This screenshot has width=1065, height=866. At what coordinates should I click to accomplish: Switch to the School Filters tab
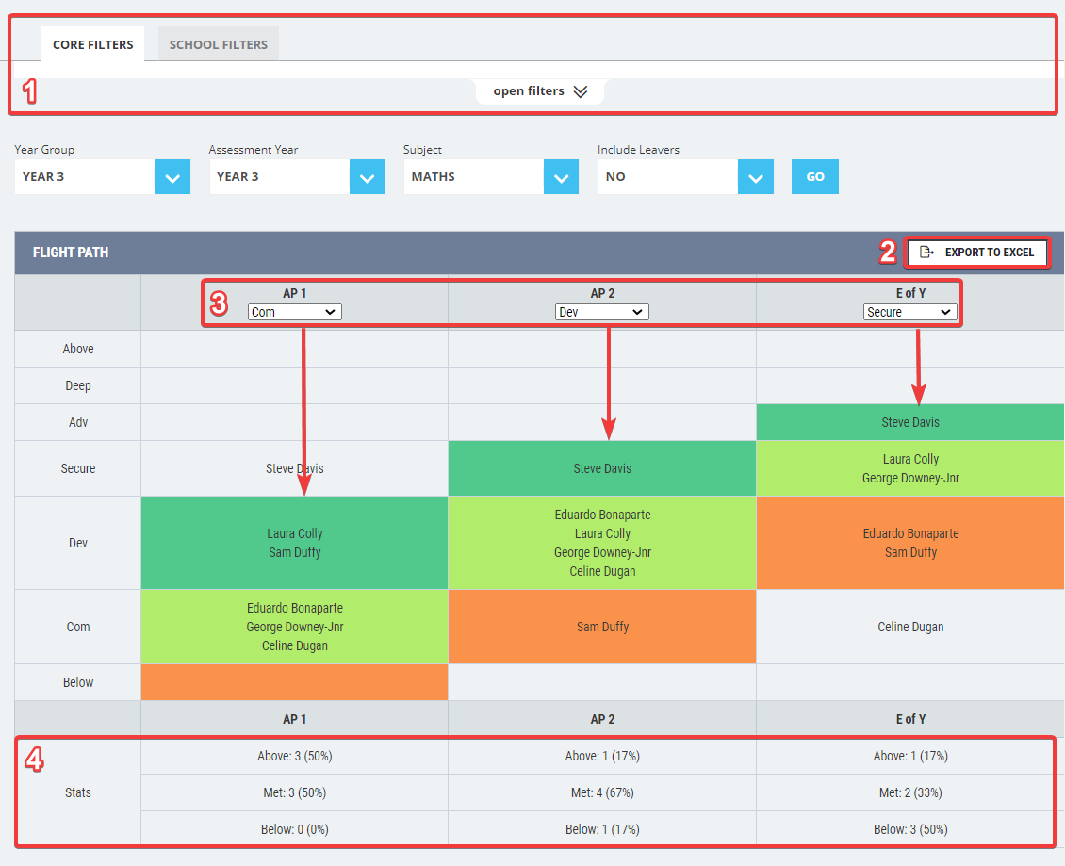coord(218,44)
